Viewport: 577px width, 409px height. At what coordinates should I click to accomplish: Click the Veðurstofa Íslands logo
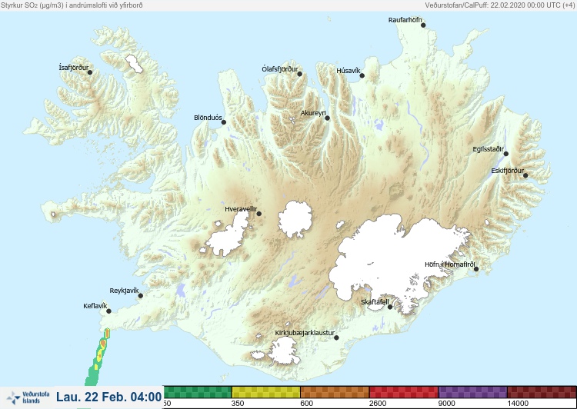tap(28, 397)
